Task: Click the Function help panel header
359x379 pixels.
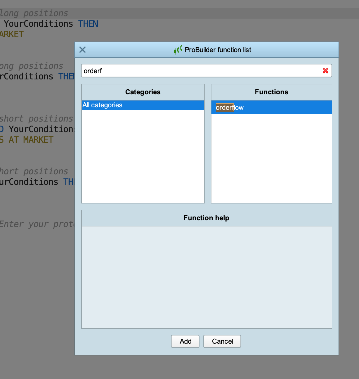Action: pos(207,218)
